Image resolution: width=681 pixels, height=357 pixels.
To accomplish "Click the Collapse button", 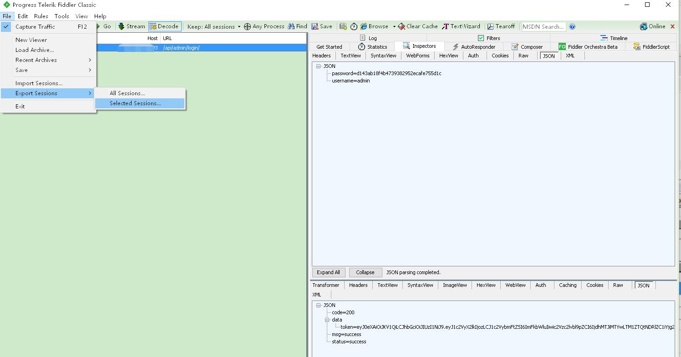I will click(x=365, y=272).
